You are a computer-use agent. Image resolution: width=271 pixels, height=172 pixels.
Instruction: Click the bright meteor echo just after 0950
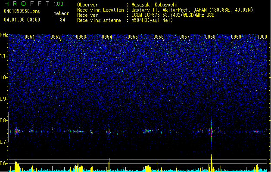[17, 131]
